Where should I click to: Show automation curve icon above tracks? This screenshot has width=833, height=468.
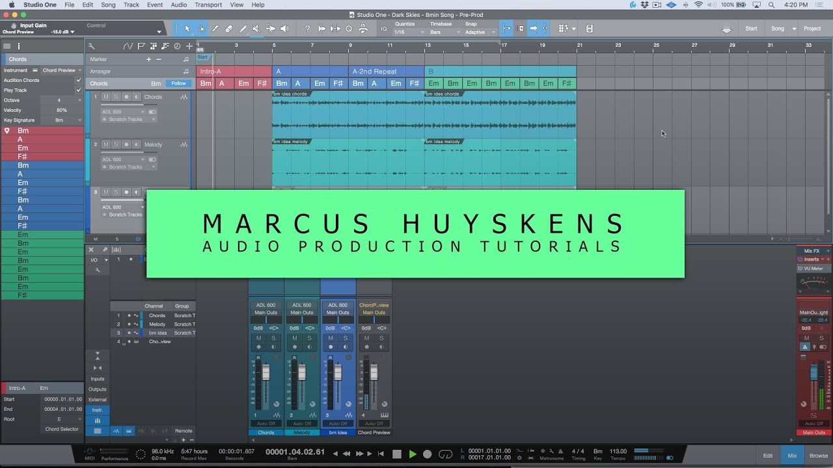[128, 46]
